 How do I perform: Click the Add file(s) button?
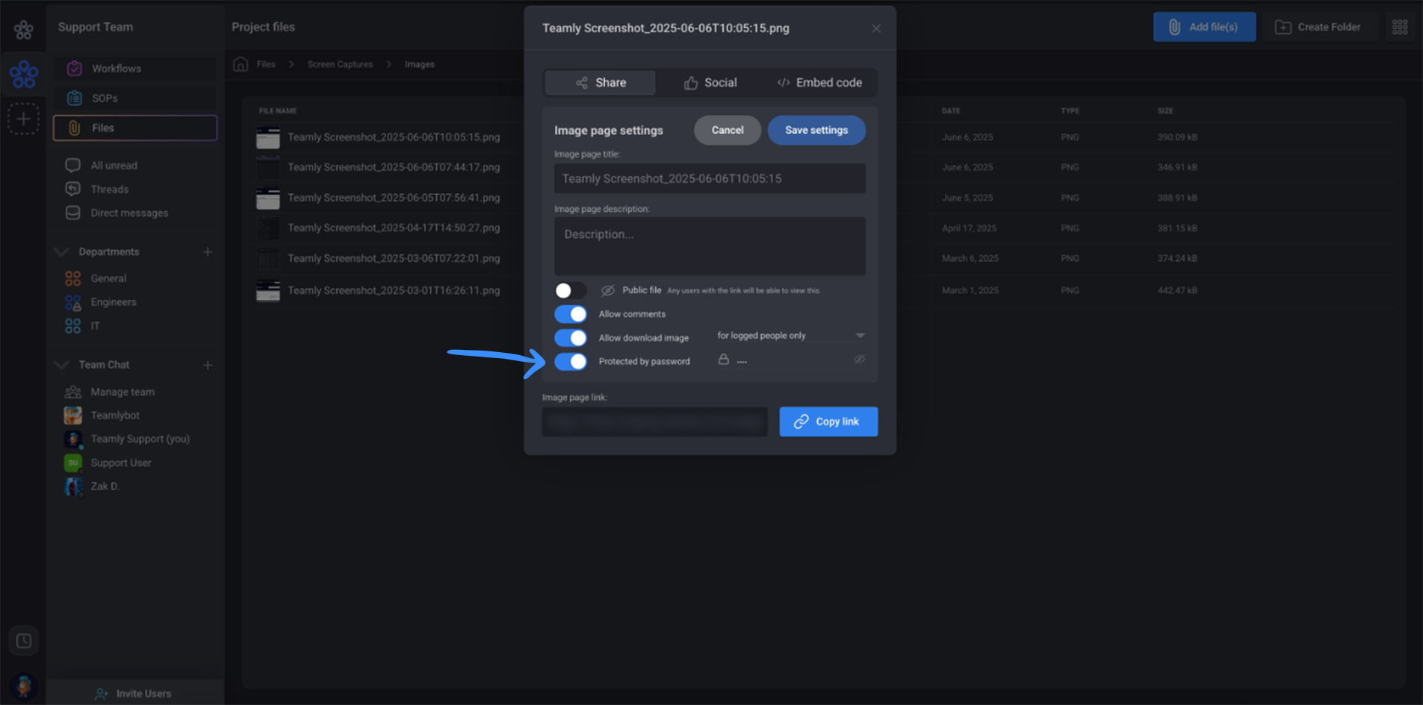tap(1204, 27)
